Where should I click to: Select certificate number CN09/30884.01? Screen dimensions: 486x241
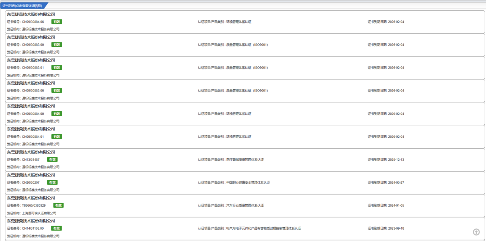tap(33, 137)
